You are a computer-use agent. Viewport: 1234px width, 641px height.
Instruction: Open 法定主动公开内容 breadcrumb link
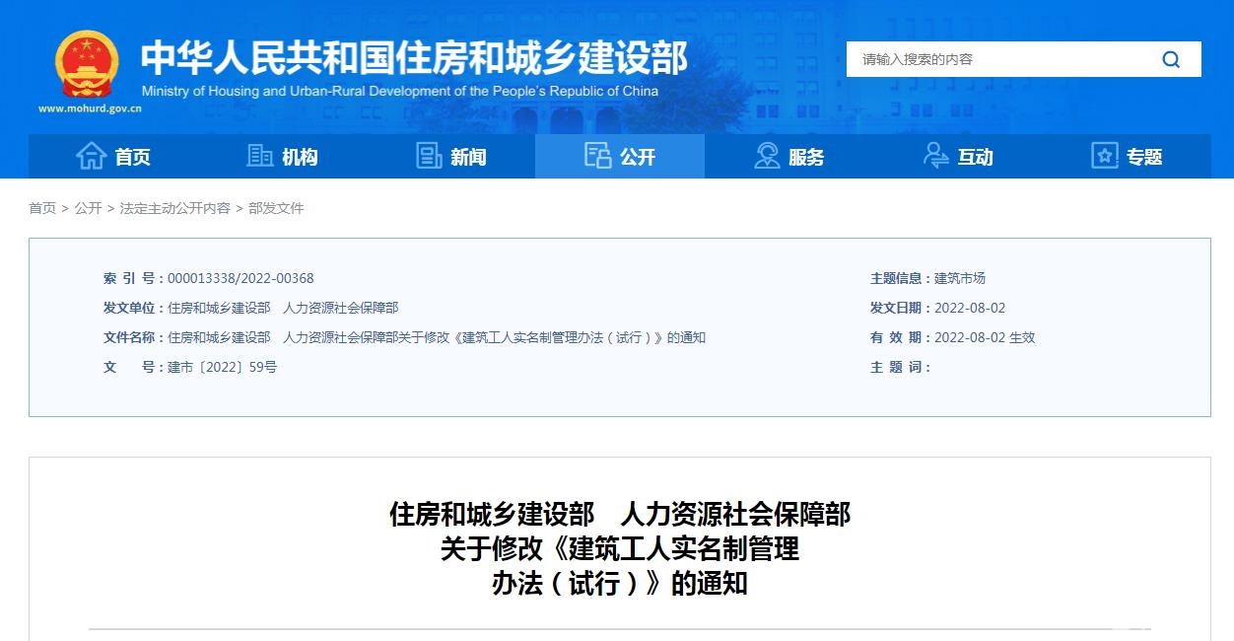tap(174, 208)
